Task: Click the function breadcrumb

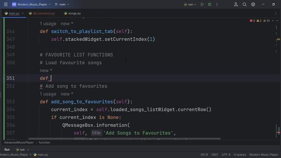Action: click(44, 143)
